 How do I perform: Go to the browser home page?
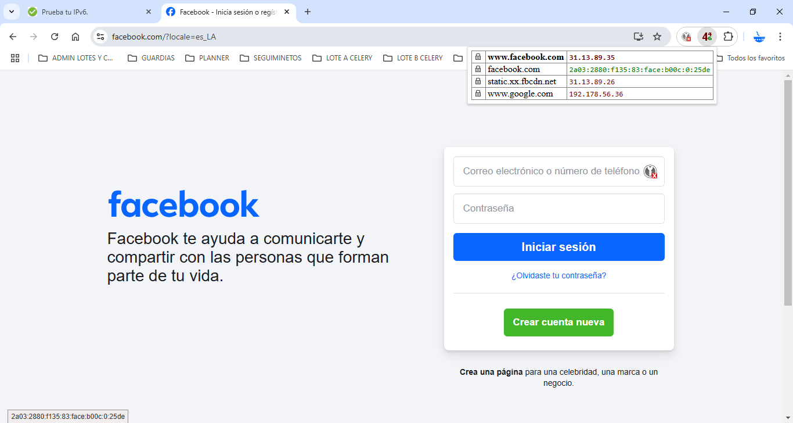click(x=75, y=37)
